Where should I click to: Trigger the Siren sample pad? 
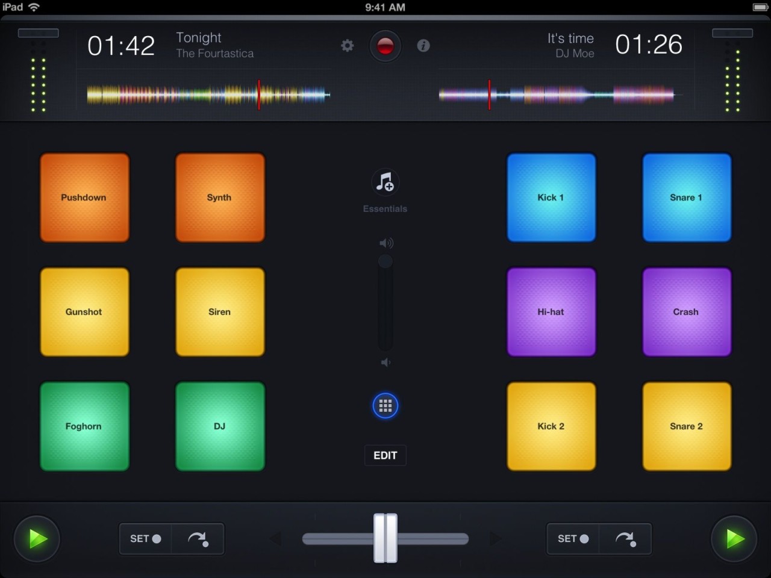coord(219,311)
